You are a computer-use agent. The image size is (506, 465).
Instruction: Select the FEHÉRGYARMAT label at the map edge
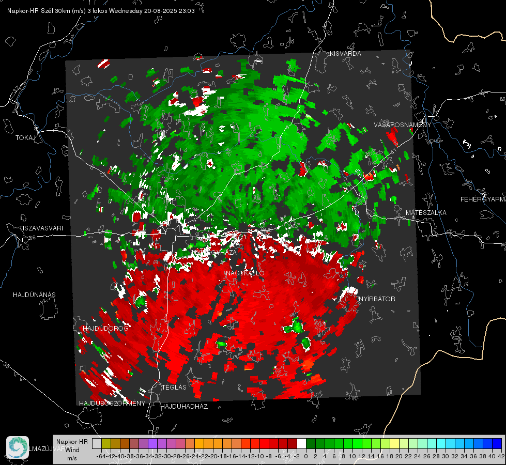coord(483,199)
